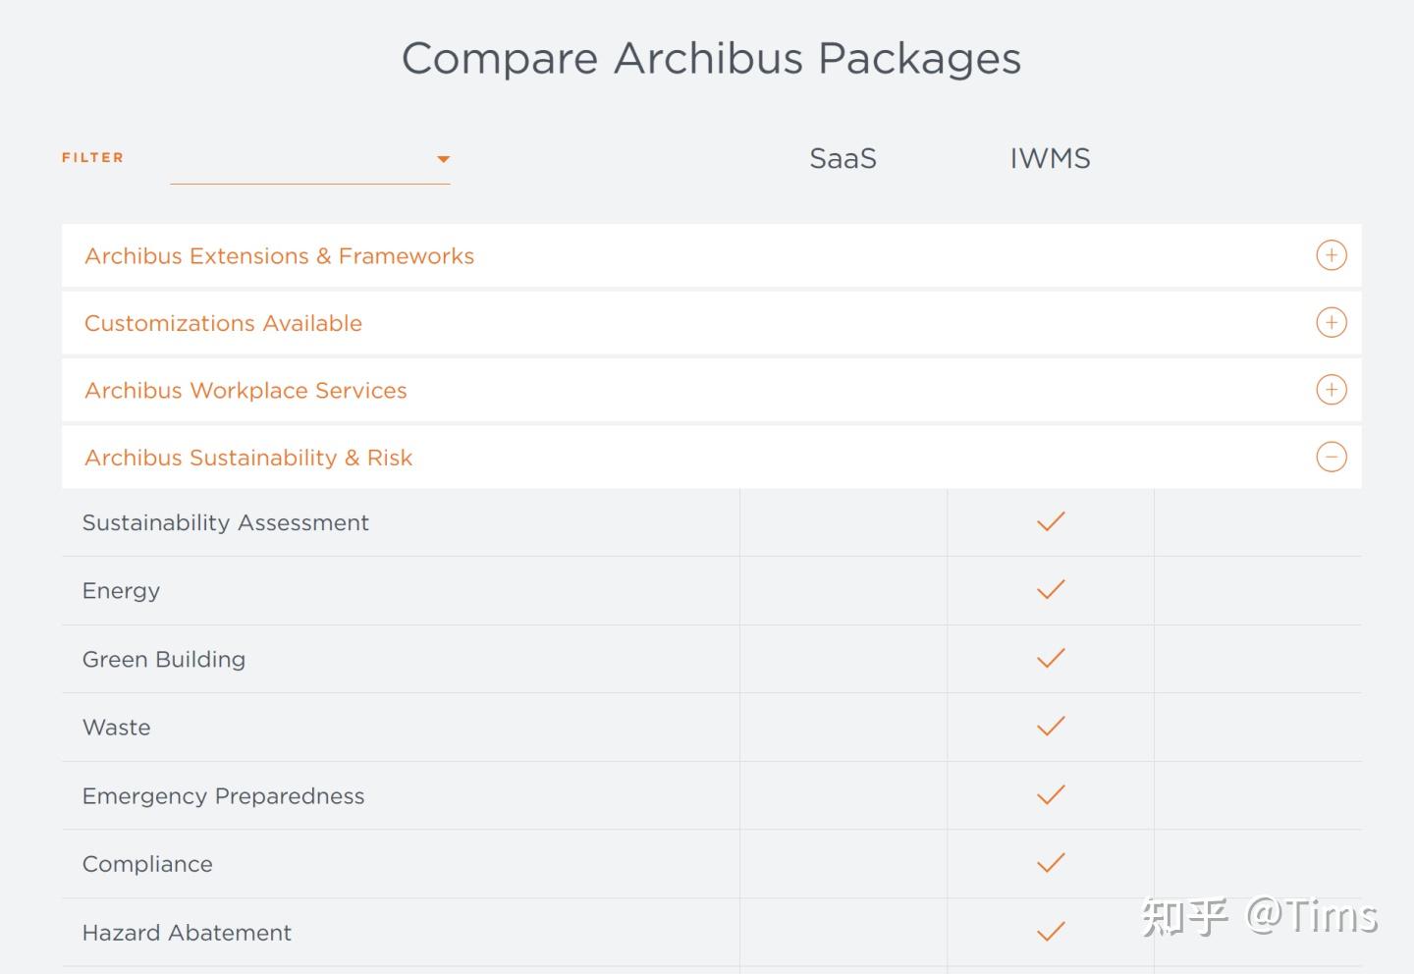Click the checkmark in the Waste row
The image size is (1414, 974).
[x=1049, y=727]
